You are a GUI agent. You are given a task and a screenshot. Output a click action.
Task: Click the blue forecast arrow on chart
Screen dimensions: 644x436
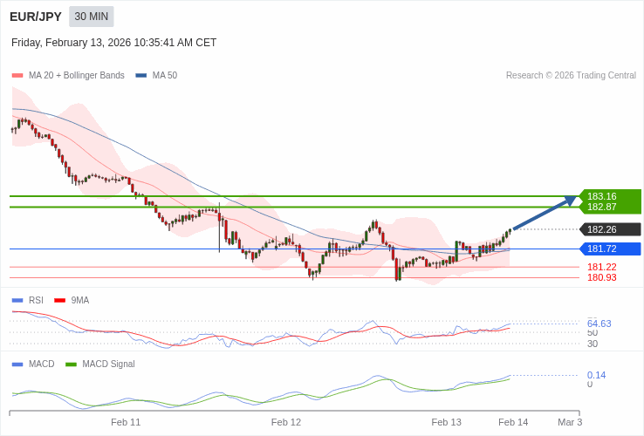[545, 215]
